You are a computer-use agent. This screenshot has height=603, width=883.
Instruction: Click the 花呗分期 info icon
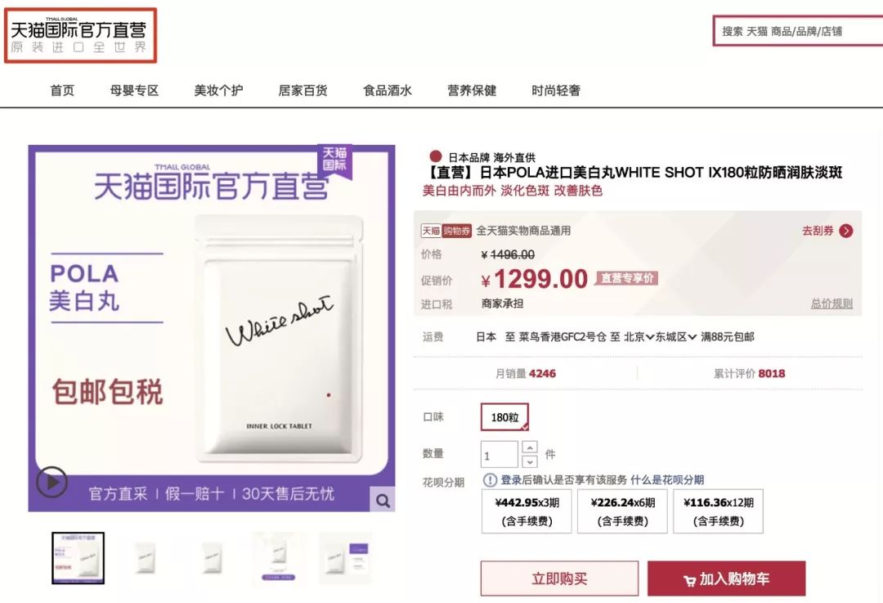pos(490,480)
